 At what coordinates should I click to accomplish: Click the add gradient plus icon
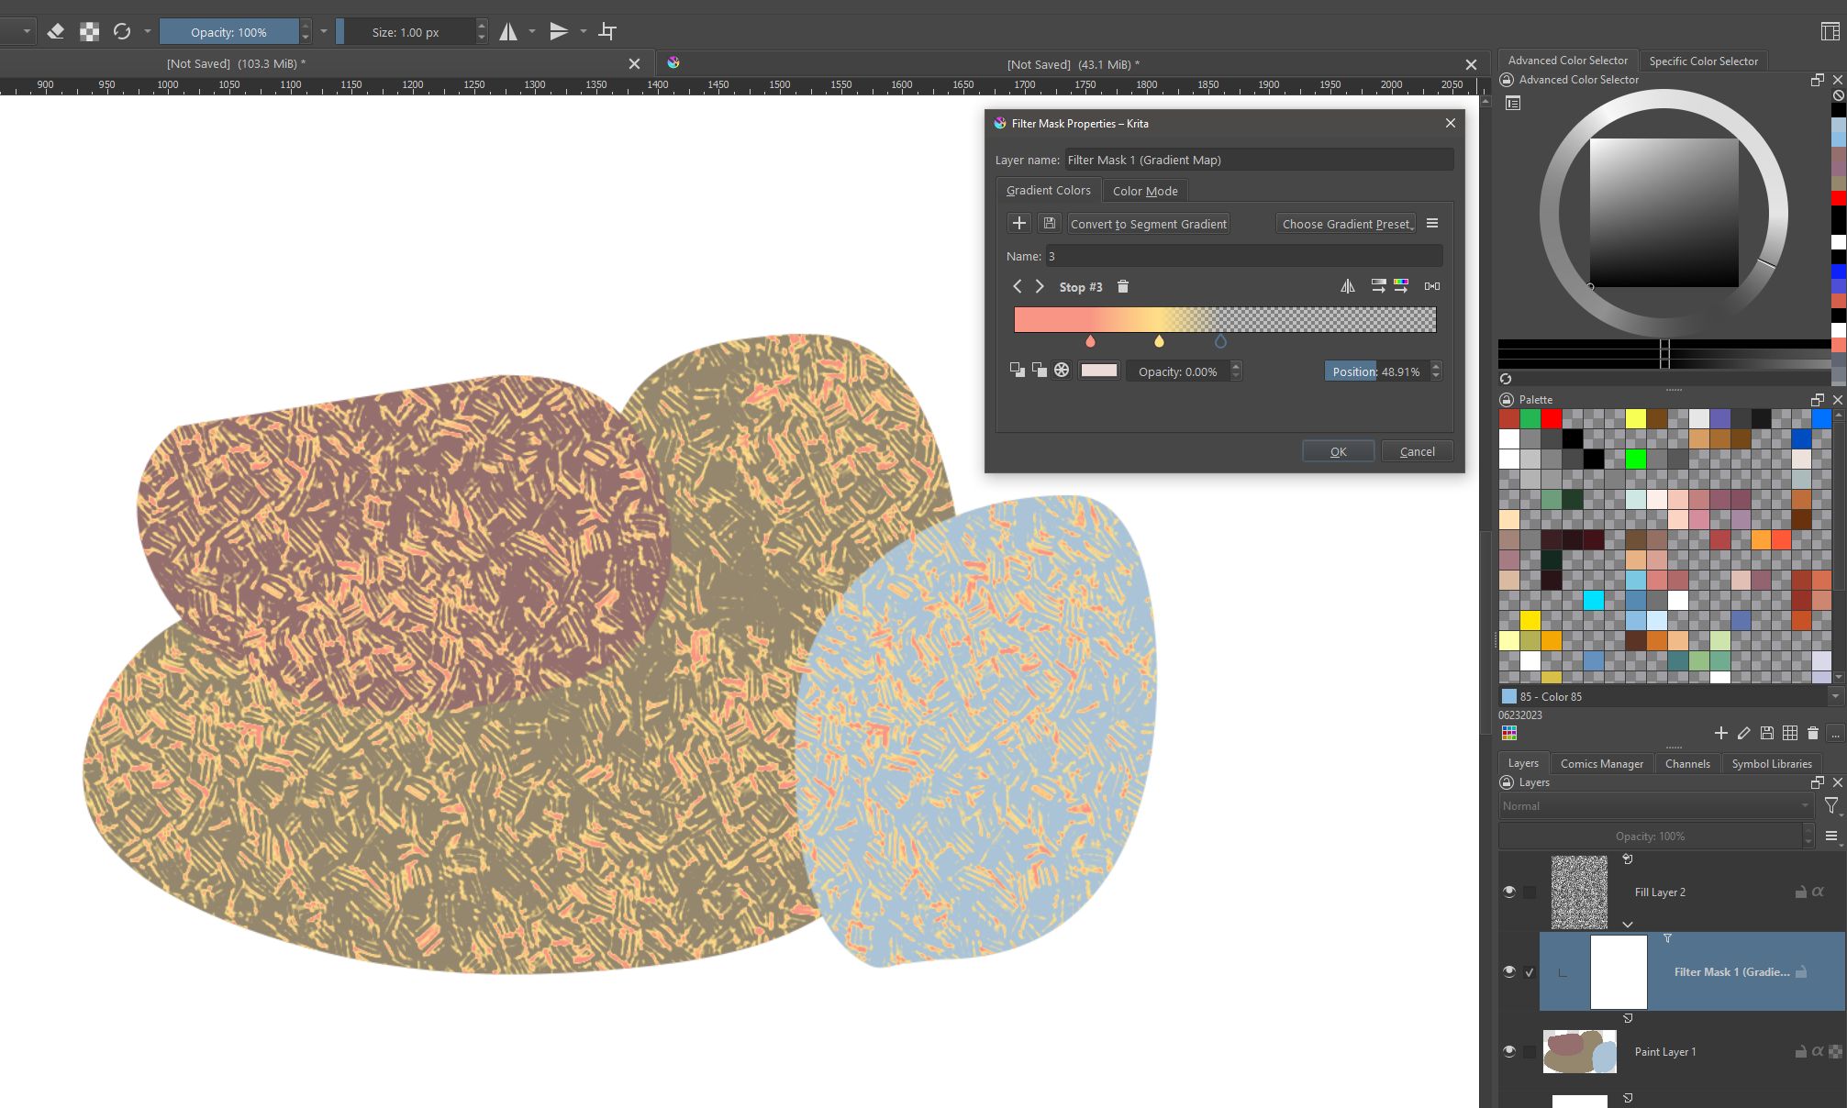(1018, 224)
